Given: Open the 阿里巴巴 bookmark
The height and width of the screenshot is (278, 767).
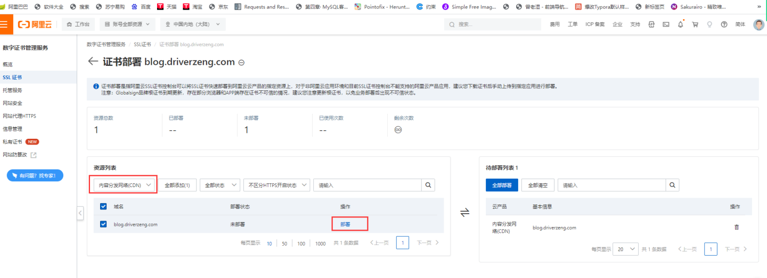Looking at the screenshot, I should tap(14, 7).
